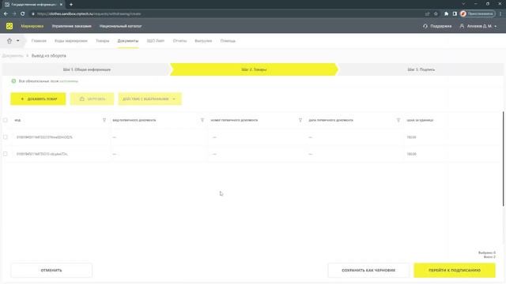Click the unit price in the first row
This screenshot has height=284, width=506.
(411, 137)
